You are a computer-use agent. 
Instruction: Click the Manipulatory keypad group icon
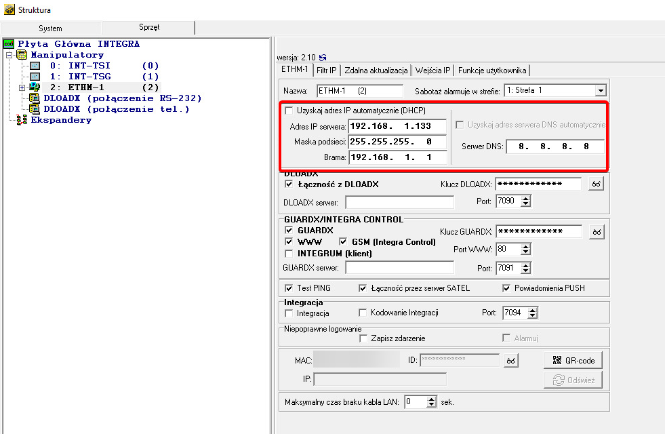click(x=21, y=55)
